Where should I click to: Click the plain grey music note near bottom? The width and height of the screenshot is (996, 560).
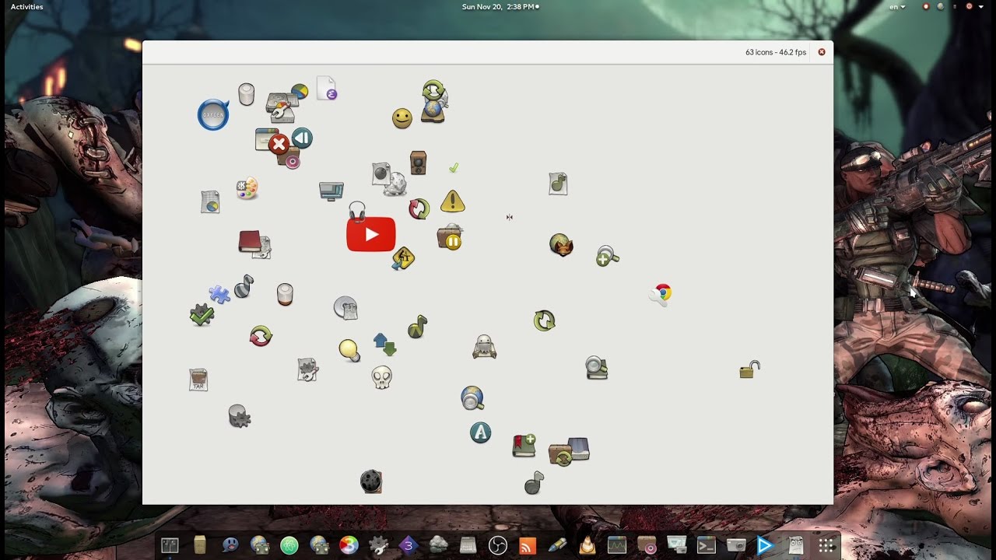(x=534, y=483)
